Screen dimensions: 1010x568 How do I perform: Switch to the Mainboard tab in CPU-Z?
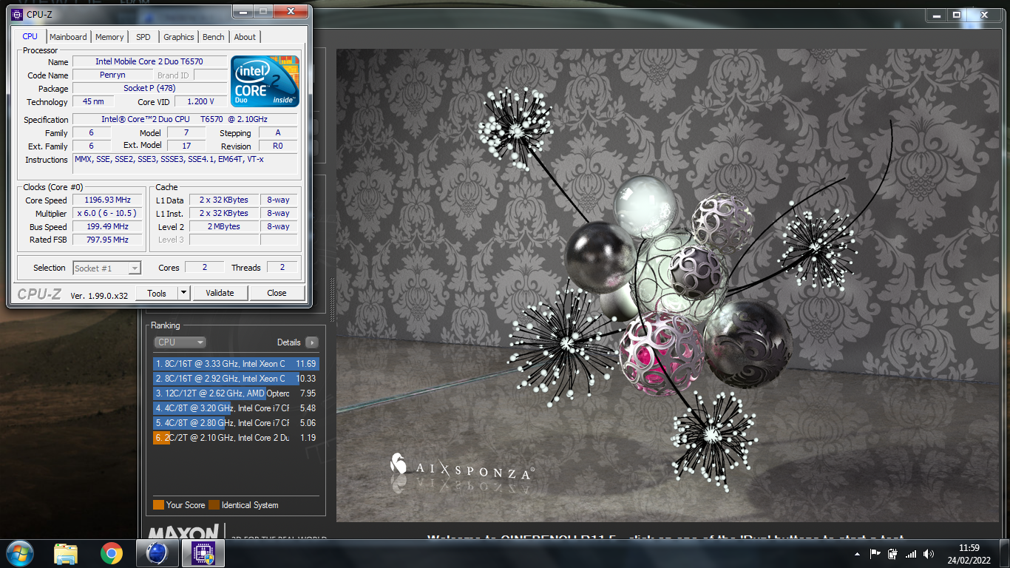(x=68, y=37)
